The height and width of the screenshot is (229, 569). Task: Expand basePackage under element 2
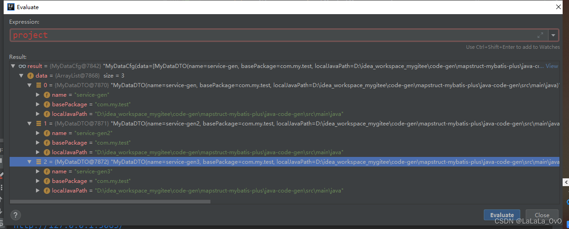38,181
